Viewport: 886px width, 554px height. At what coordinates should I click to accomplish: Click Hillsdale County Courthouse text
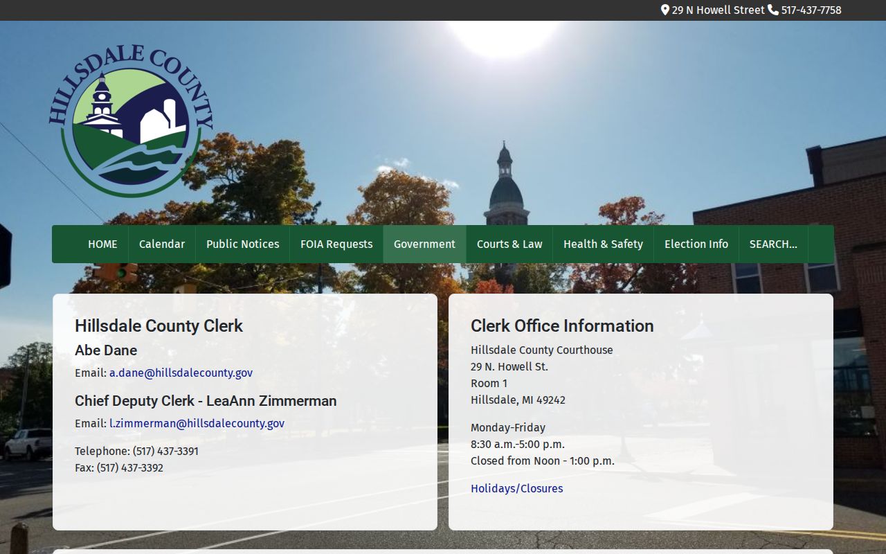(x=541, y=350)
